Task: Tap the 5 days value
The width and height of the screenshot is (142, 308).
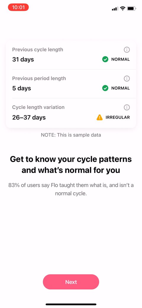Action: (22, 88)
